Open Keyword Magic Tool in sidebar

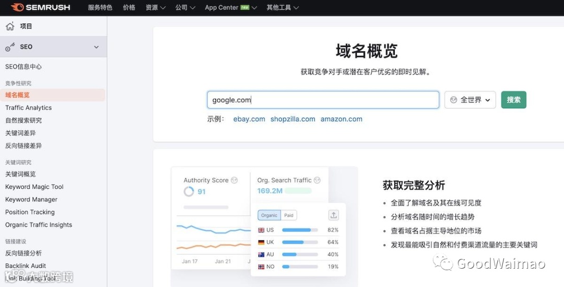pyautogui.click(x=34, y=187)
